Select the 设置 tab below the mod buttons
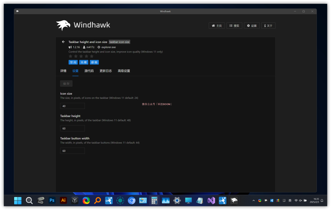The height and width of the screenshot is (210, 331). click(x=75, y=71)
